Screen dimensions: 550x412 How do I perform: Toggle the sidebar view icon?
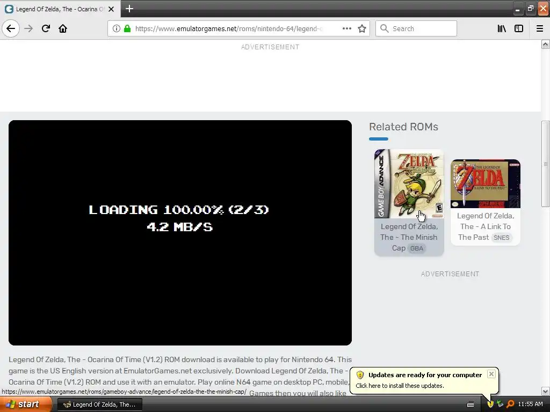tap(519, 28)
